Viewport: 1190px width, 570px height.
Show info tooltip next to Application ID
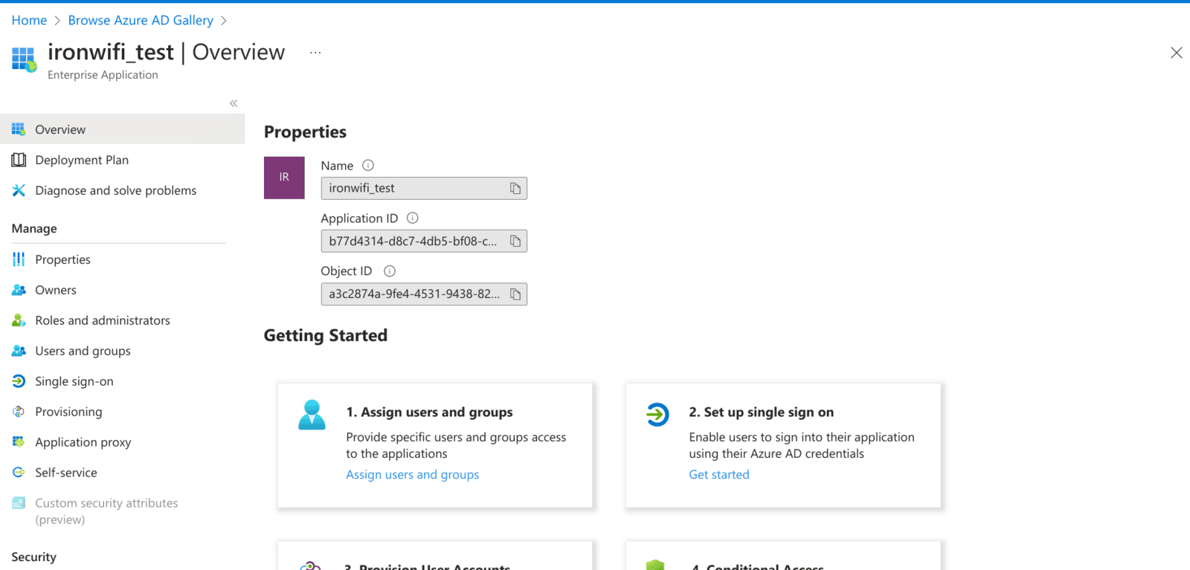(413, 218)
